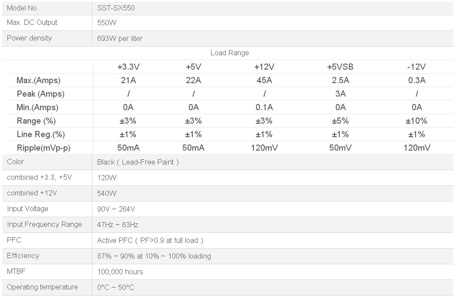Click the 693W per liter value
Image resolution: width=454 pixels, height=296 pixels.
point(119,38)
